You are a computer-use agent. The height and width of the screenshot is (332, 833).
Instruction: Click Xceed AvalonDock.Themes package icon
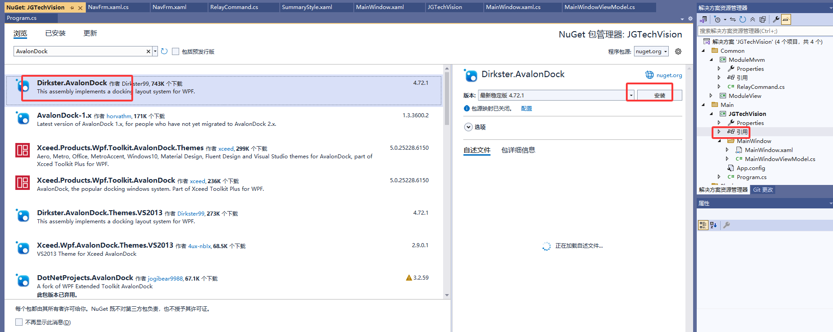click(x=23, y=150)
